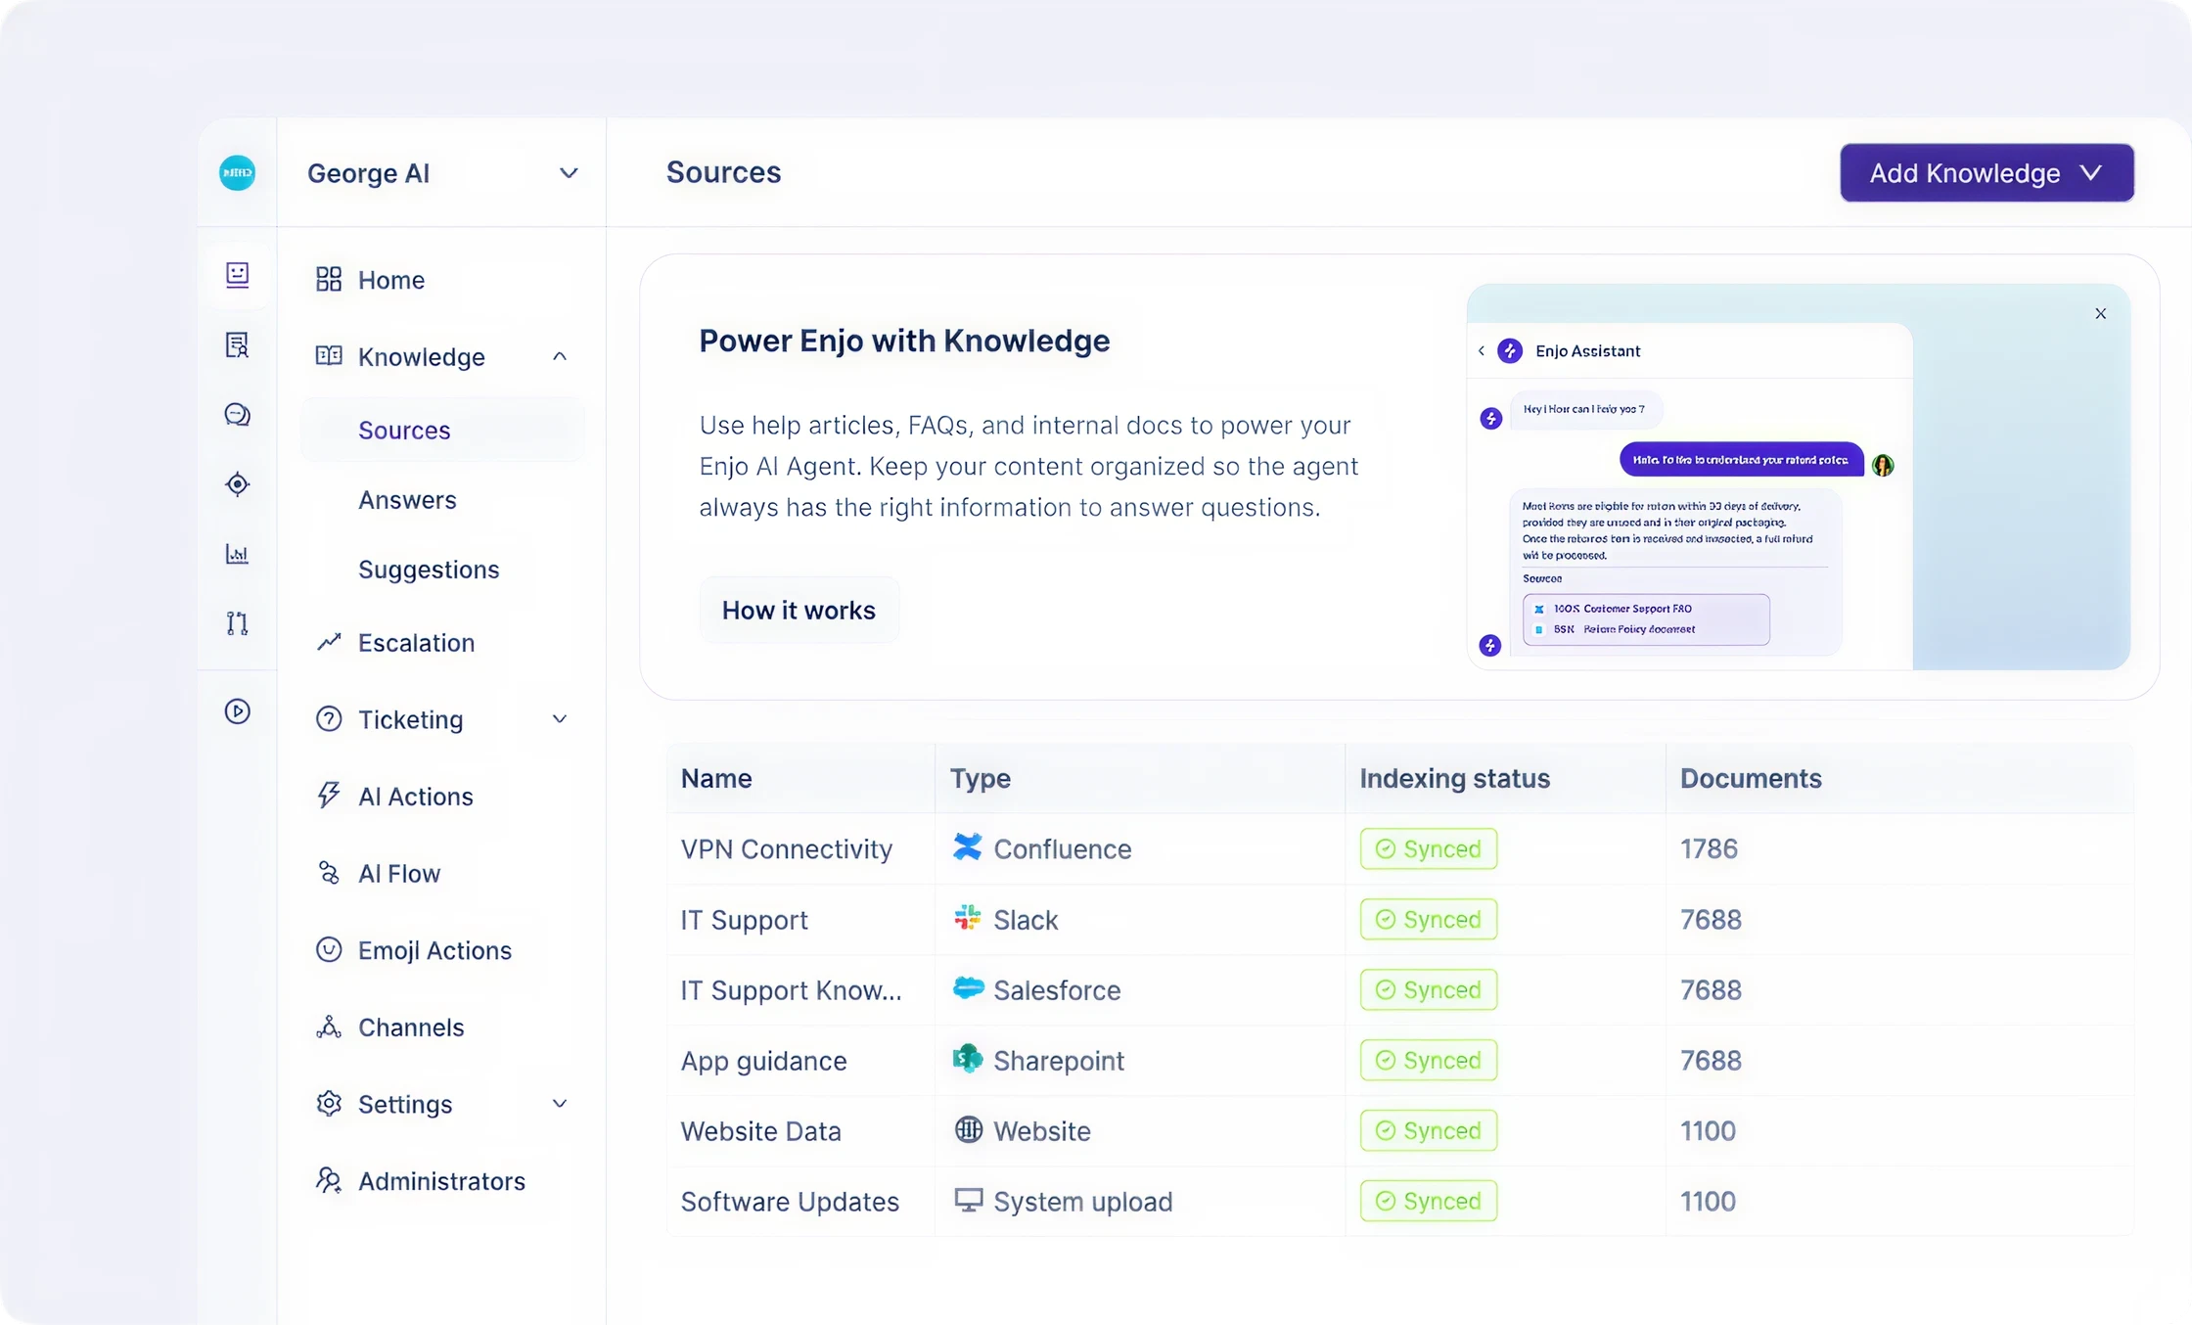Dismiss the Power Enjo banner

(2100, 314)
